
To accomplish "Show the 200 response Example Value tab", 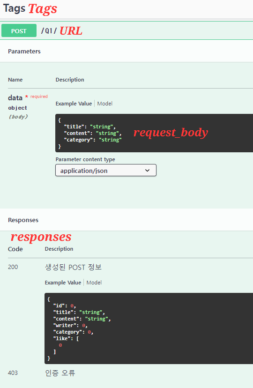I will click(63, 283).
